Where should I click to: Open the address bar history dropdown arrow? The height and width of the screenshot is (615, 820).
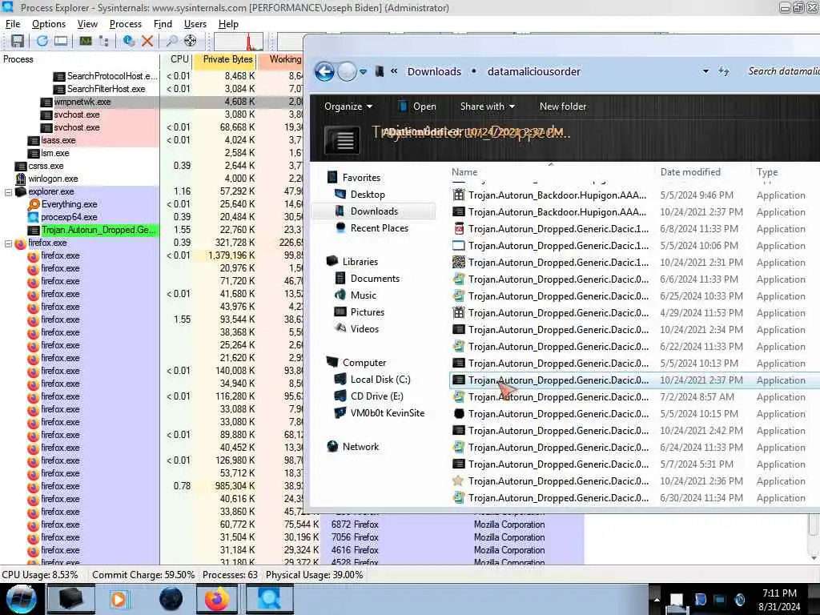[705, 71]
